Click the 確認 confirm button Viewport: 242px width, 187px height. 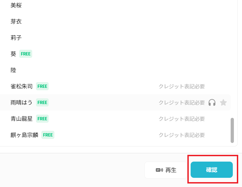click(212, 170)
